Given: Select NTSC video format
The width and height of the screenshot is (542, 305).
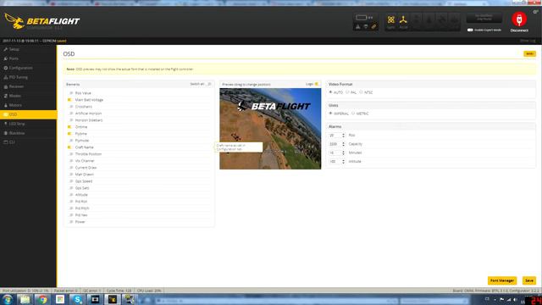Looking at the screenshot, I should point(361,92).
